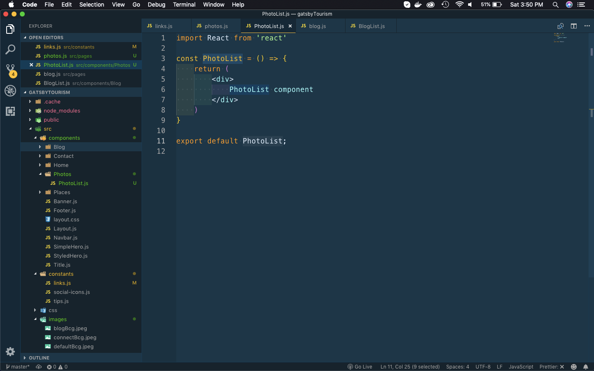
Task: Open Navbar.js in the file explorer
Action: coord(65,238)
